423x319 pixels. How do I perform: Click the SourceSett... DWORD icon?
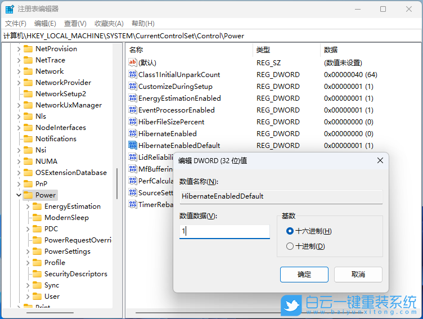[x=132, y=192]
